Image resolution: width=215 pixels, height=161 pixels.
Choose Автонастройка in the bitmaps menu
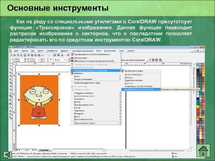[x=96, y=58]
